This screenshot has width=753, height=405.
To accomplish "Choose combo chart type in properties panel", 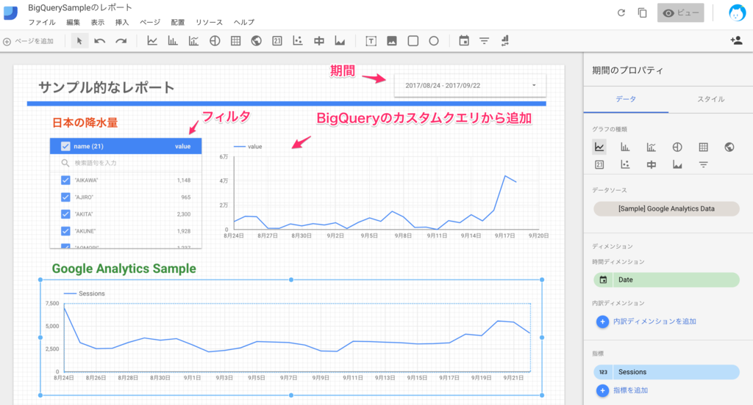I will point(652,147).
